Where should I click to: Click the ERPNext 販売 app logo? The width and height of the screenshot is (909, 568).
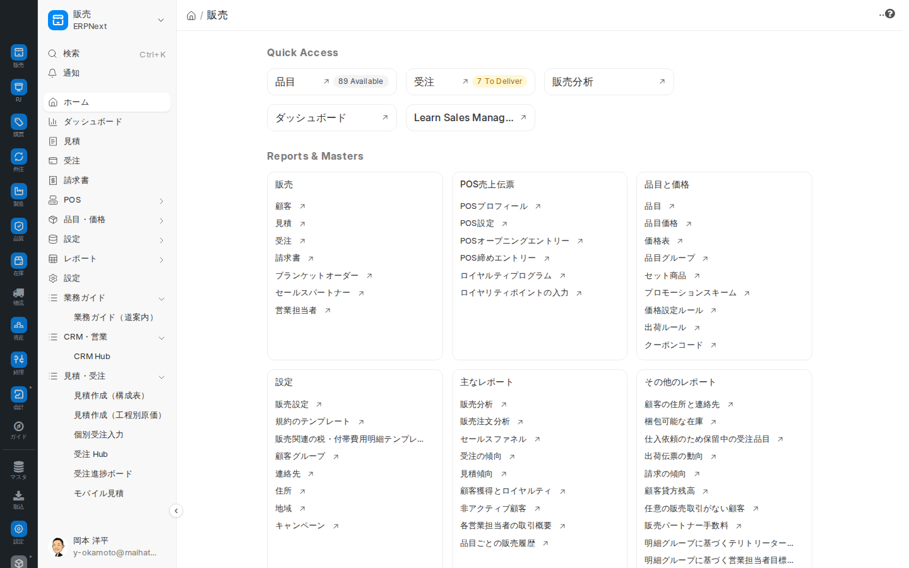point(58,20)
